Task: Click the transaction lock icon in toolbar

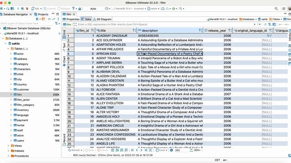Action: pyautogui.click(x=80, y=9)
